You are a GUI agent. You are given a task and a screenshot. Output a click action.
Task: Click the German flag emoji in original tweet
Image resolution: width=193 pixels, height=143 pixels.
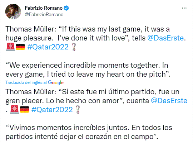20,47
